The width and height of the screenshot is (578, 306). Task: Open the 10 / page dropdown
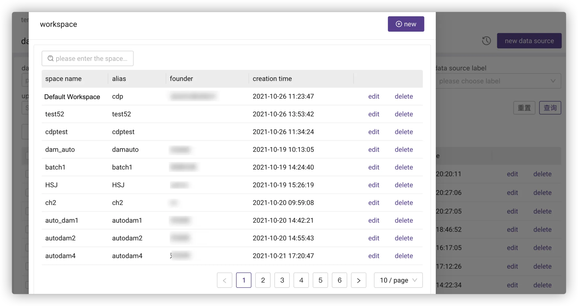pos(398,280)
